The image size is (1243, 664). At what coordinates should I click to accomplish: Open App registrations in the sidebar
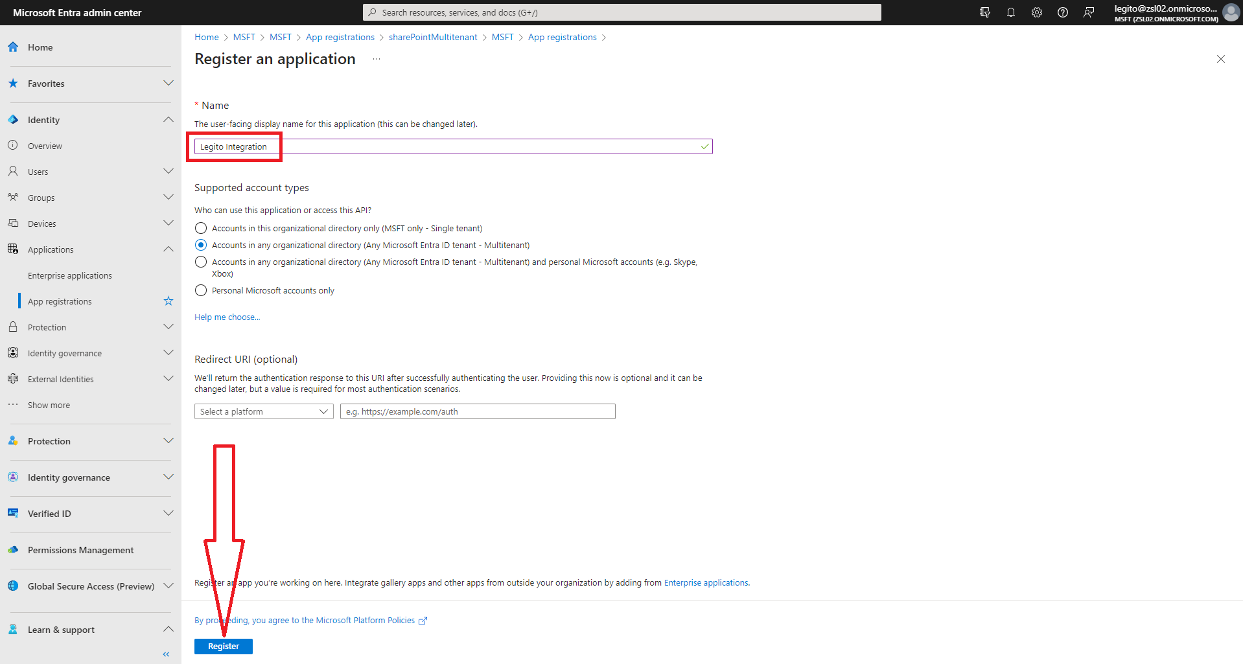tap(60, 301)
